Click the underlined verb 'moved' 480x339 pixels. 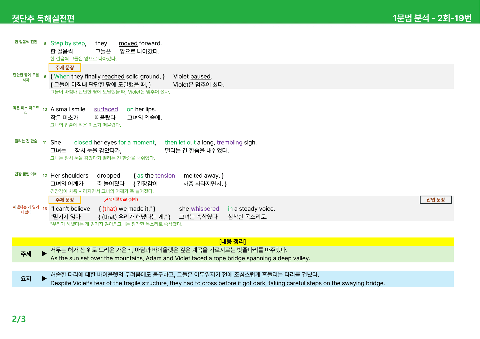pyautogui.click(x=128, y=43)
